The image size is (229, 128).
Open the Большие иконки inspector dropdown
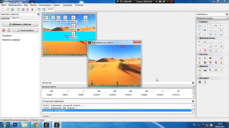click(x=118, y=87)
